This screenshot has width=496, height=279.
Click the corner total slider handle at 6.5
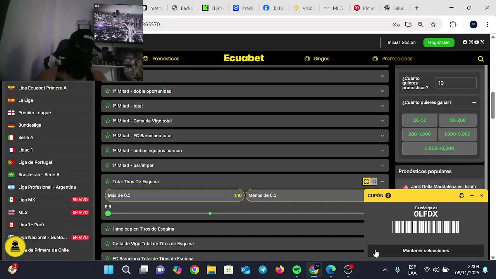click(108, 214)
